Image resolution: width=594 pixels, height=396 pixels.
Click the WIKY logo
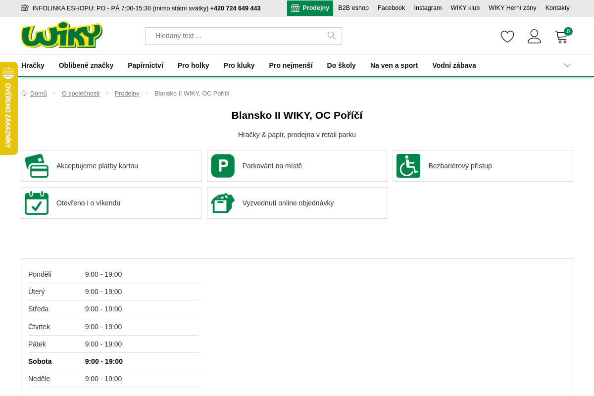[x=61, y=35]
